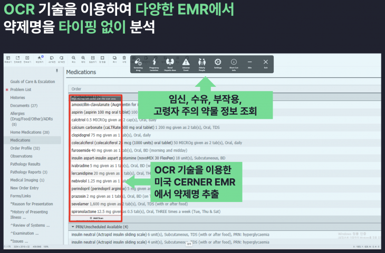
Task: Click the pin icon atop sidebar menu
Action: (57, 70)
